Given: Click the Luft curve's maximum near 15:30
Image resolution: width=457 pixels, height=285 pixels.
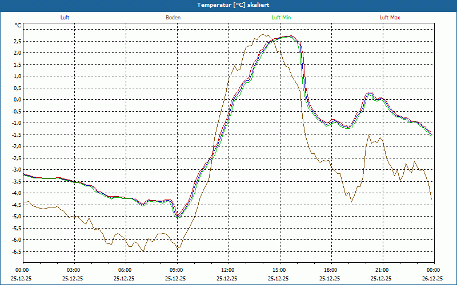Looking at the screenshot, I should [x=291, y=36].
